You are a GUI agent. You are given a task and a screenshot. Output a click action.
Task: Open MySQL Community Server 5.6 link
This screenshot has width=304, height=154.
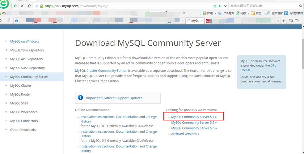pyautogui.click(x=194, y=123)
